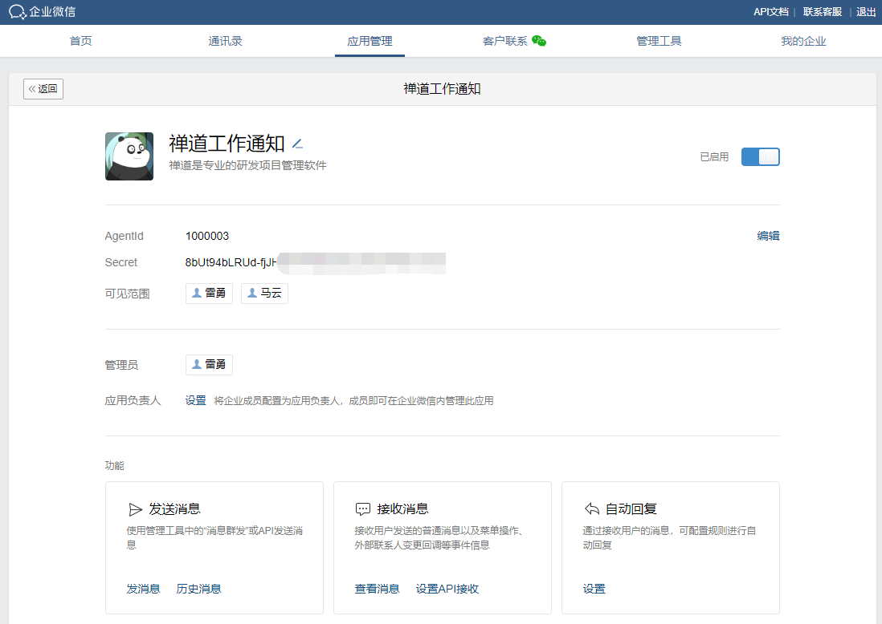Open the API文档 link in header
882x624 pixels.
pos(770,11)
